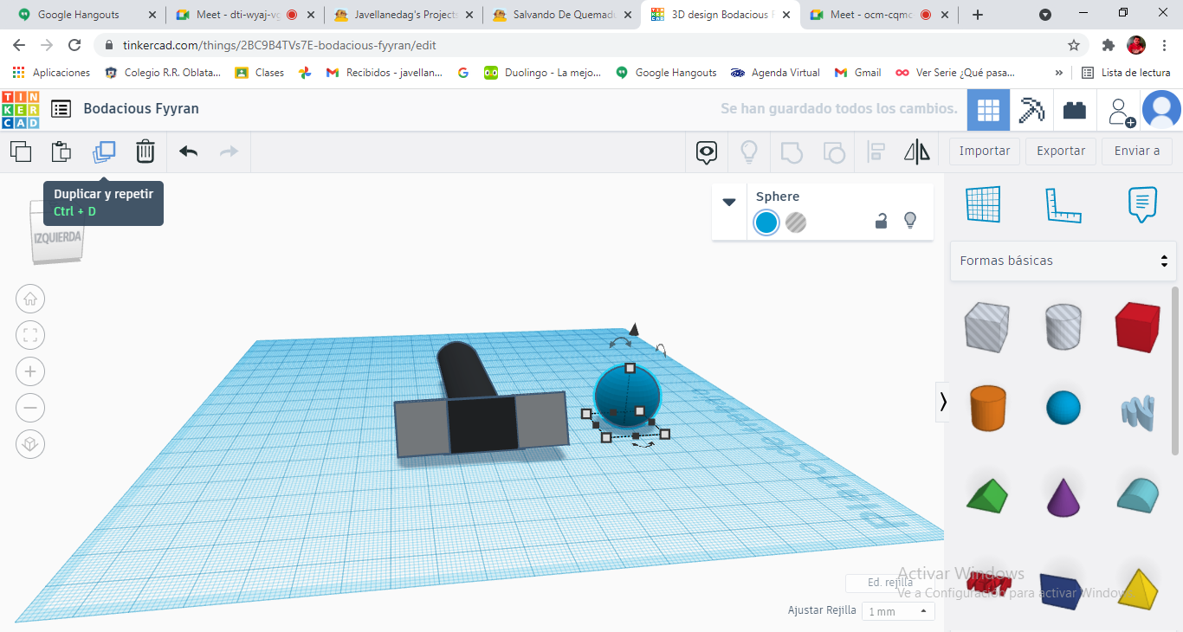Switch to the Salvando De Quemaduras tab
Screen dimensions: 1183x632
[563, 15]
